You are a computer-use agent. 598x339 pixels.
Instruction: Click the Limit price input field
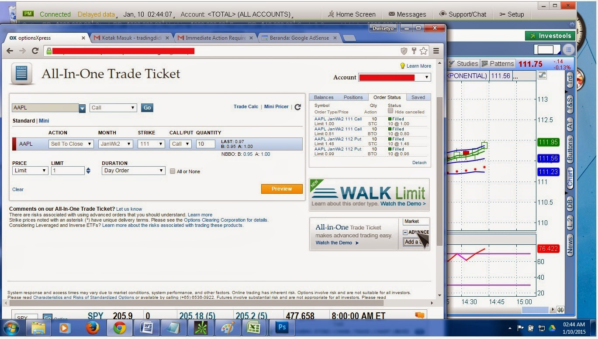pos(68,171)
